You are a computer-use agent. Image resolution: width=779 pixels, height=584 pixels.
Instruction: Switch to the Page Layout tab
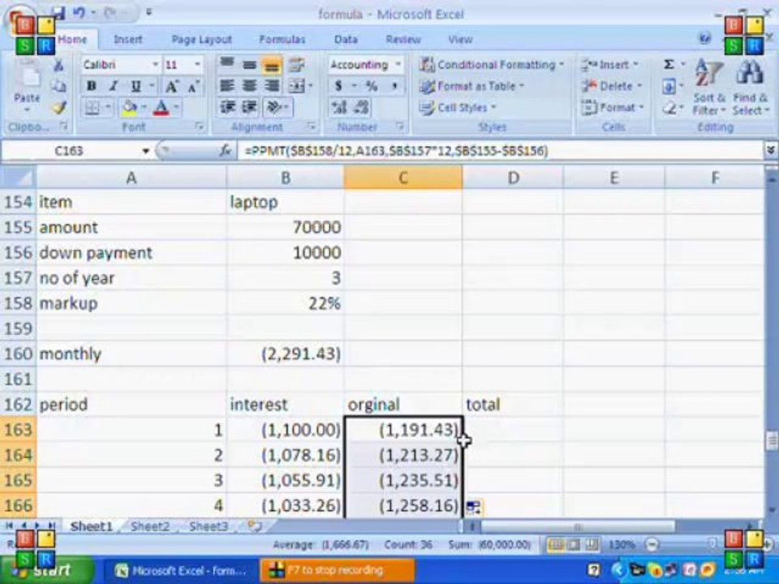tap(201, 39)
